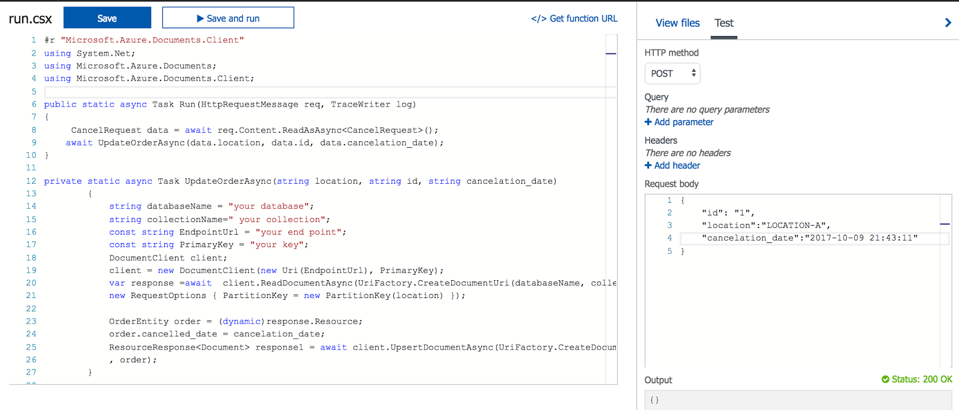Place cursor on empty line 5 of code
The width and height of the screenshot is (959, 410).
tap(330, 92)
